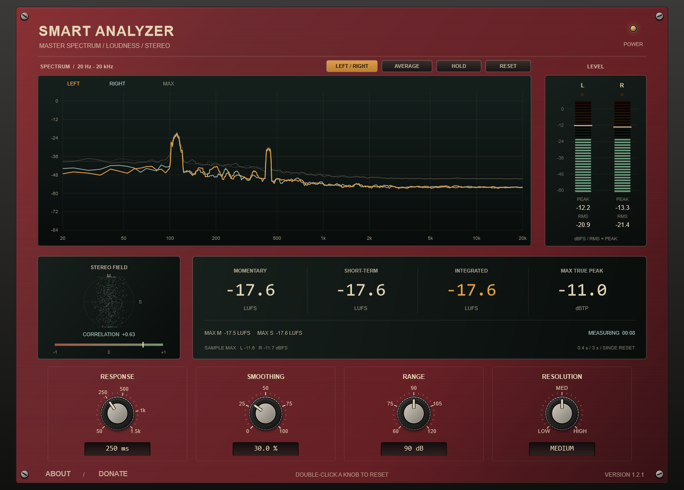
Task: Click the integrated -17.6 LUFS readout
Action: coord(471,290)
